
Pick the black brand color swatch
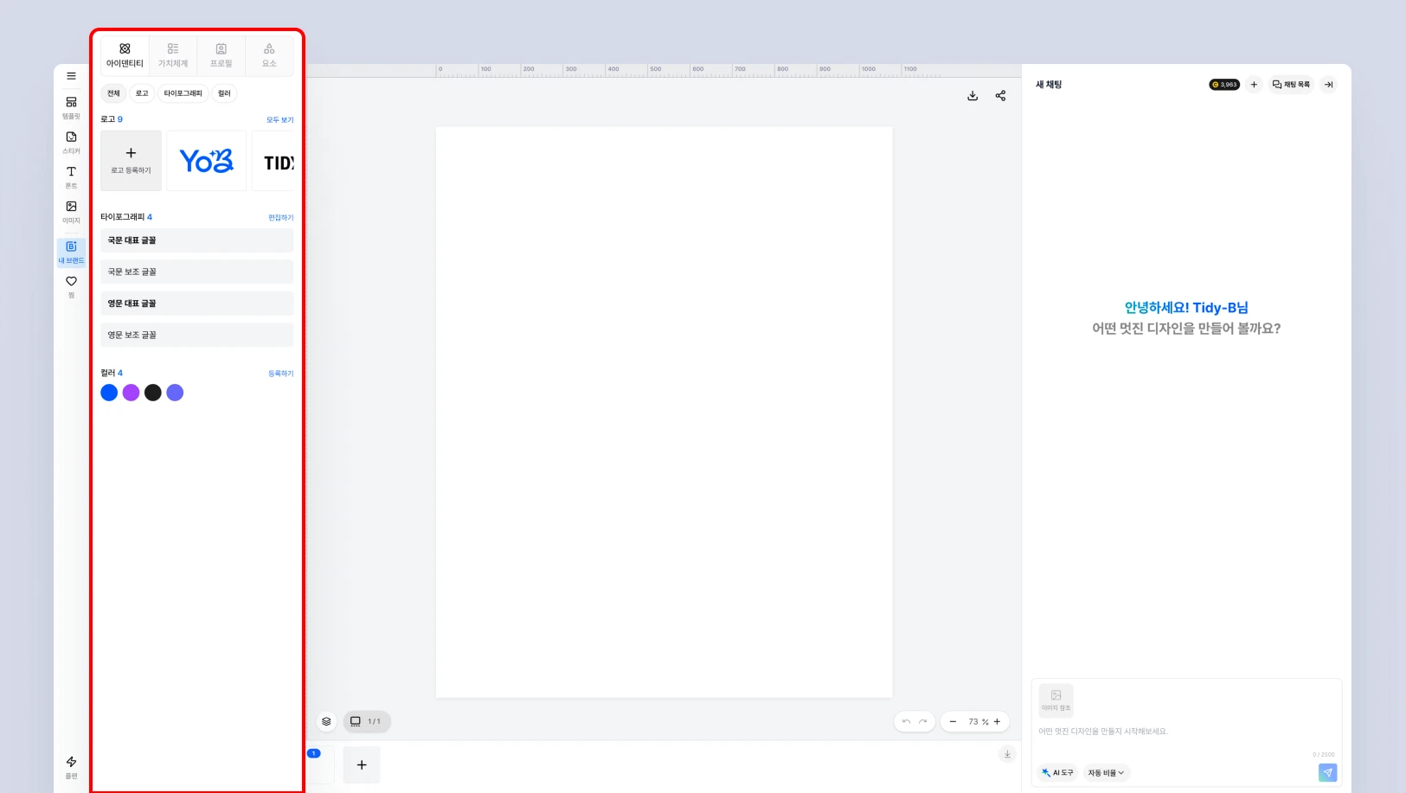pyautogui.click(x=153, y=393)
